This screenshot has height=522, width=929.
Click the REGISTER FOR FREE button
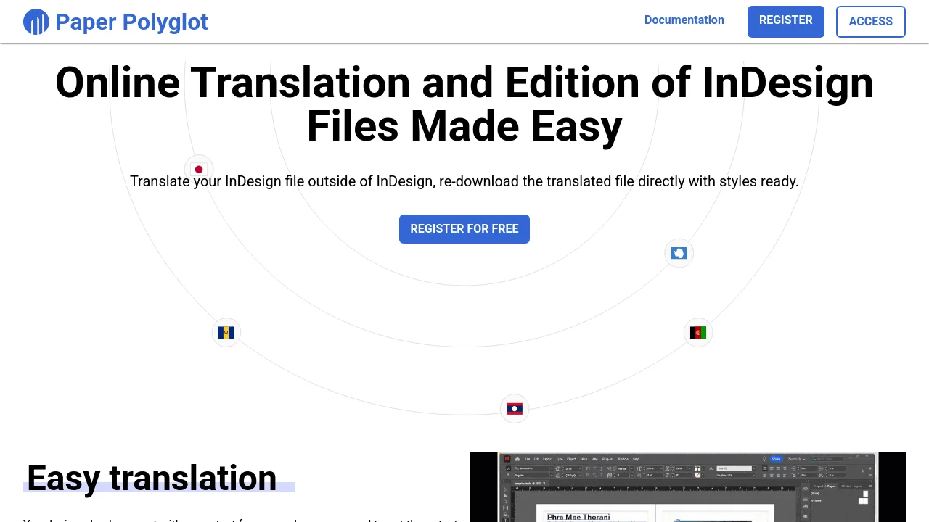pyautogui.click(x=464, y=229)
